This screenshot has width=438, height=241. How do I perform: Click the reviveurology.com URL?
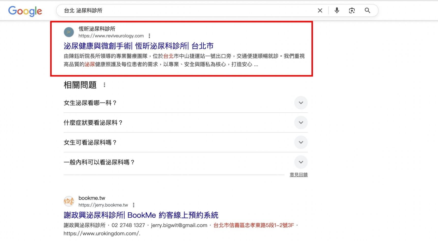click(x=111, y=36)
